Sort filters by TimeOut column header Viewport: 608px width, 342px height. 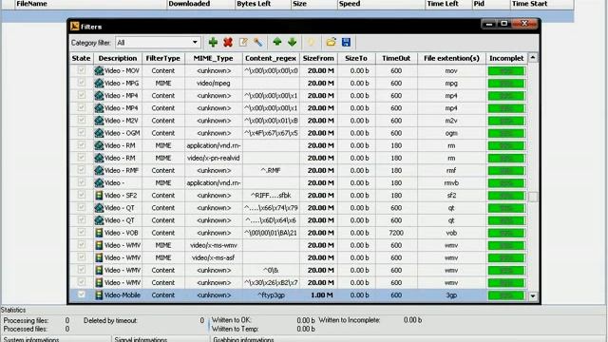click(396, 58)
